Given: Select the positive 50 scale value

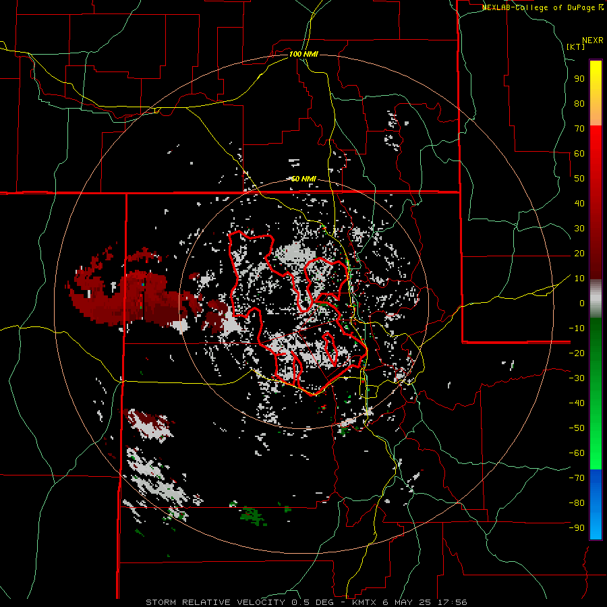Looking at the screenshot, I should pos(579,179).
